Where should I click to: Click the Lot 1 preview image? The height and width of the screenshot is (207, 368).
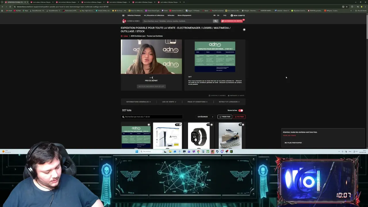click(215, 57)
